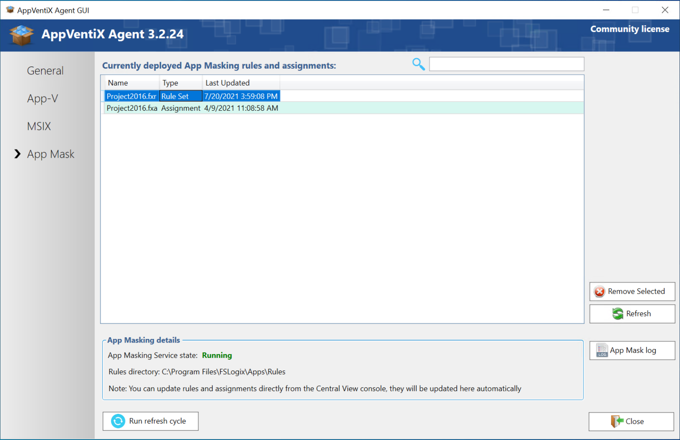Screen dimensions: 680x440
Task: Select the Project2016.fxa assignment row
Action: click(132, 108)
